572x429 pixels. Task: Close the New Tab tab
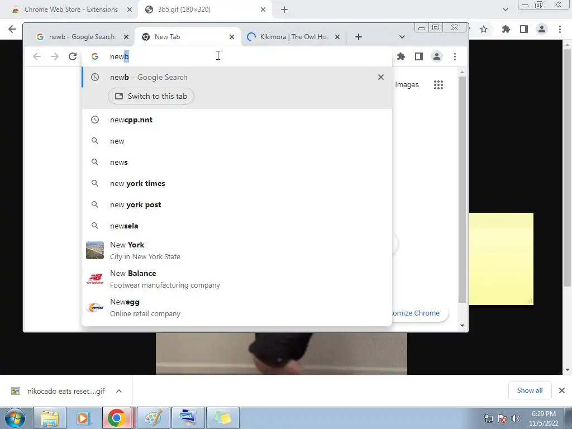pyautogui.click(x=232, y=37)
